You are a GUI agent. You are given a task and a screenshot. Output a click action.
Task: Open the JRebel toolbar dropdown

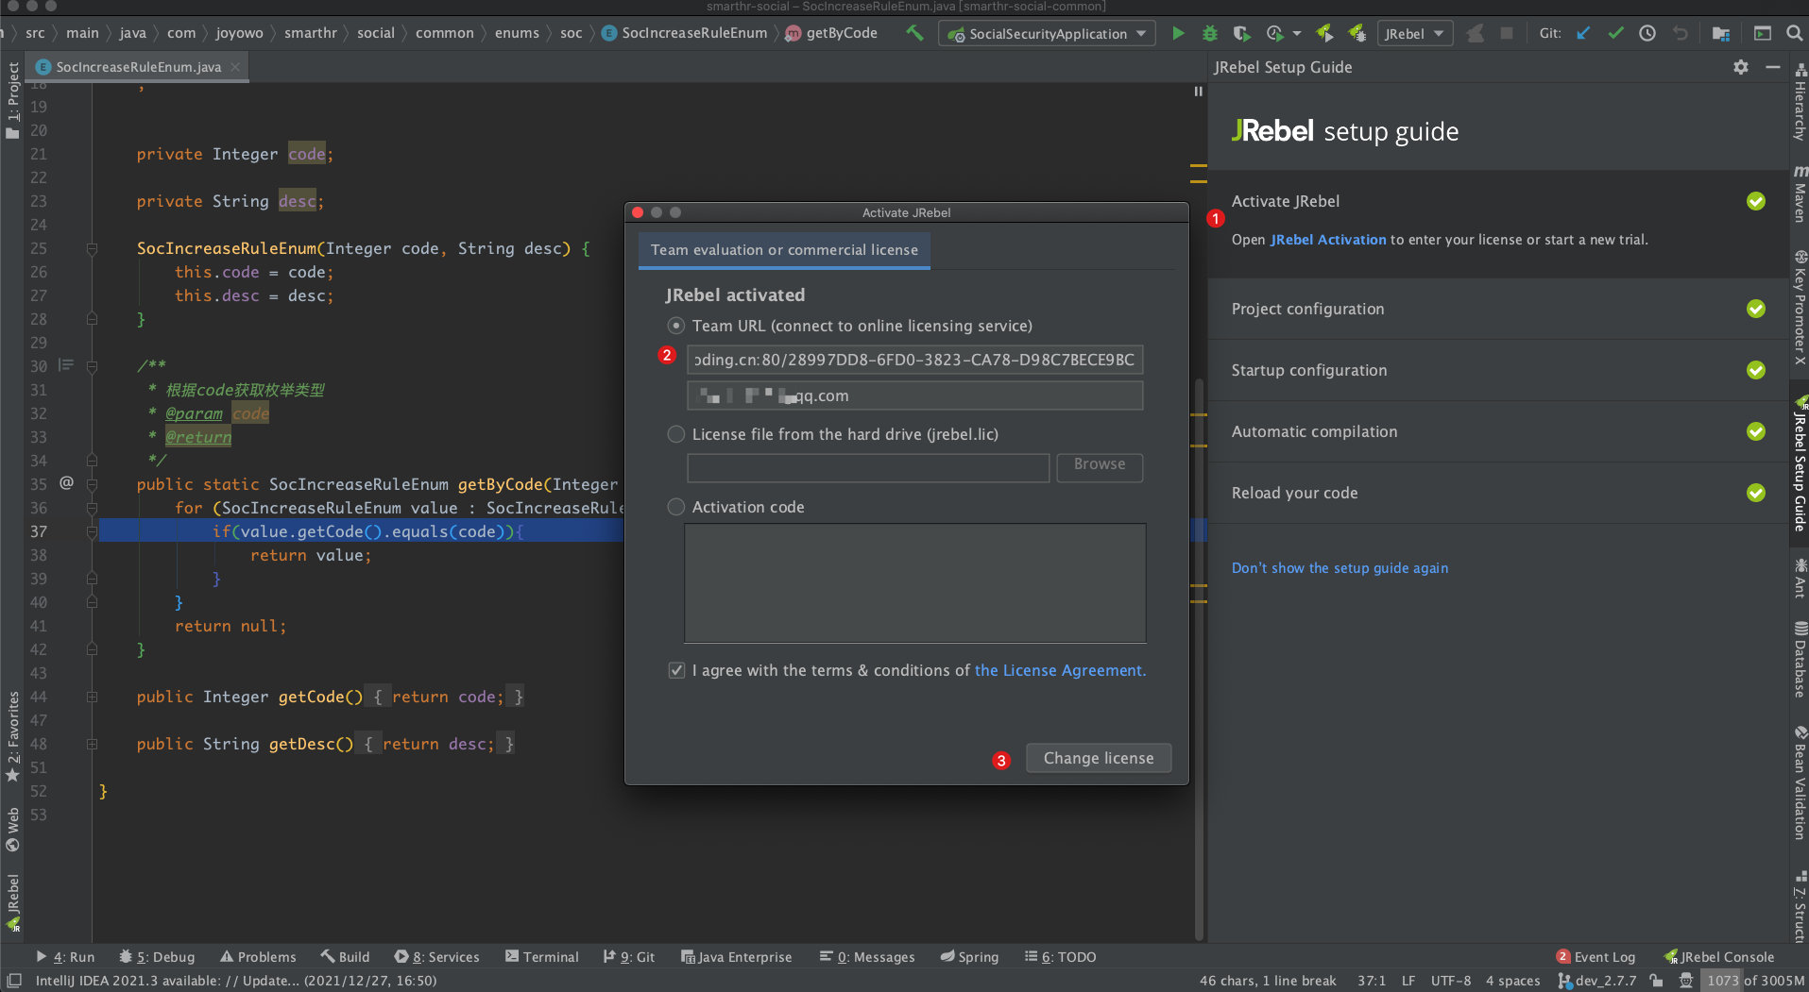pyautogui.click(x=1415, y=33)
